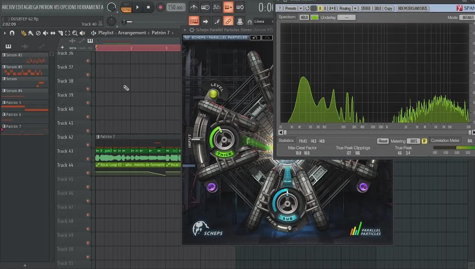Toggle the HOLD button in SPAN

(x=304, y=17)
